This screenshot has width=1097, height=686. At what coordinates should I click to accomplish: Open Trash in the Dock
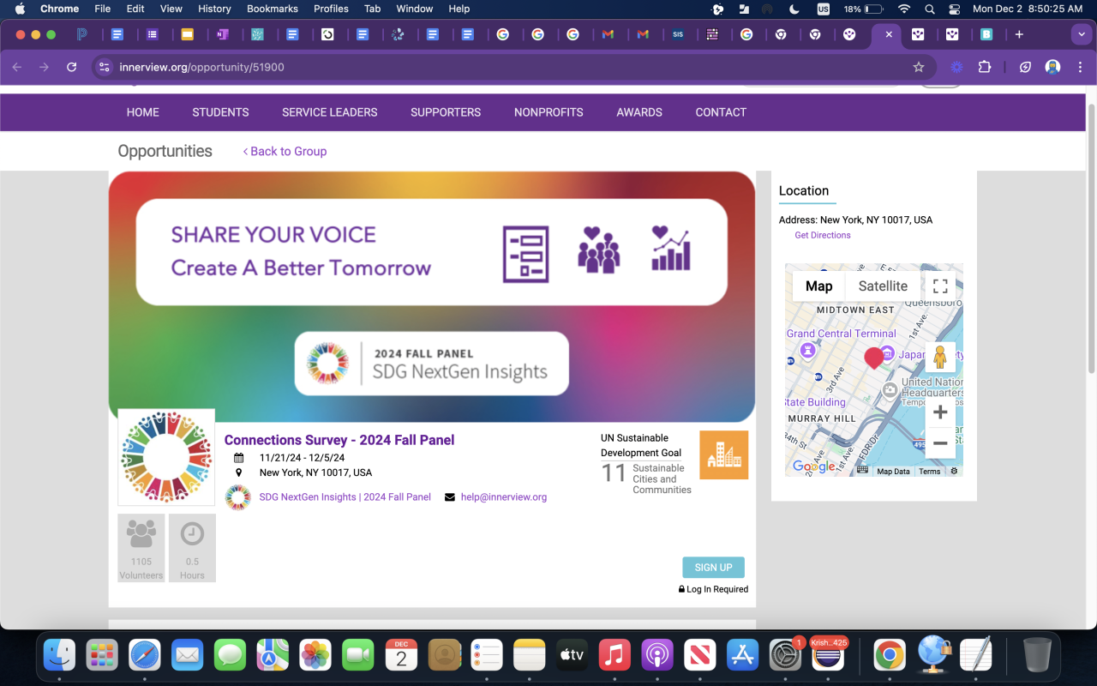pos(1037,655)
